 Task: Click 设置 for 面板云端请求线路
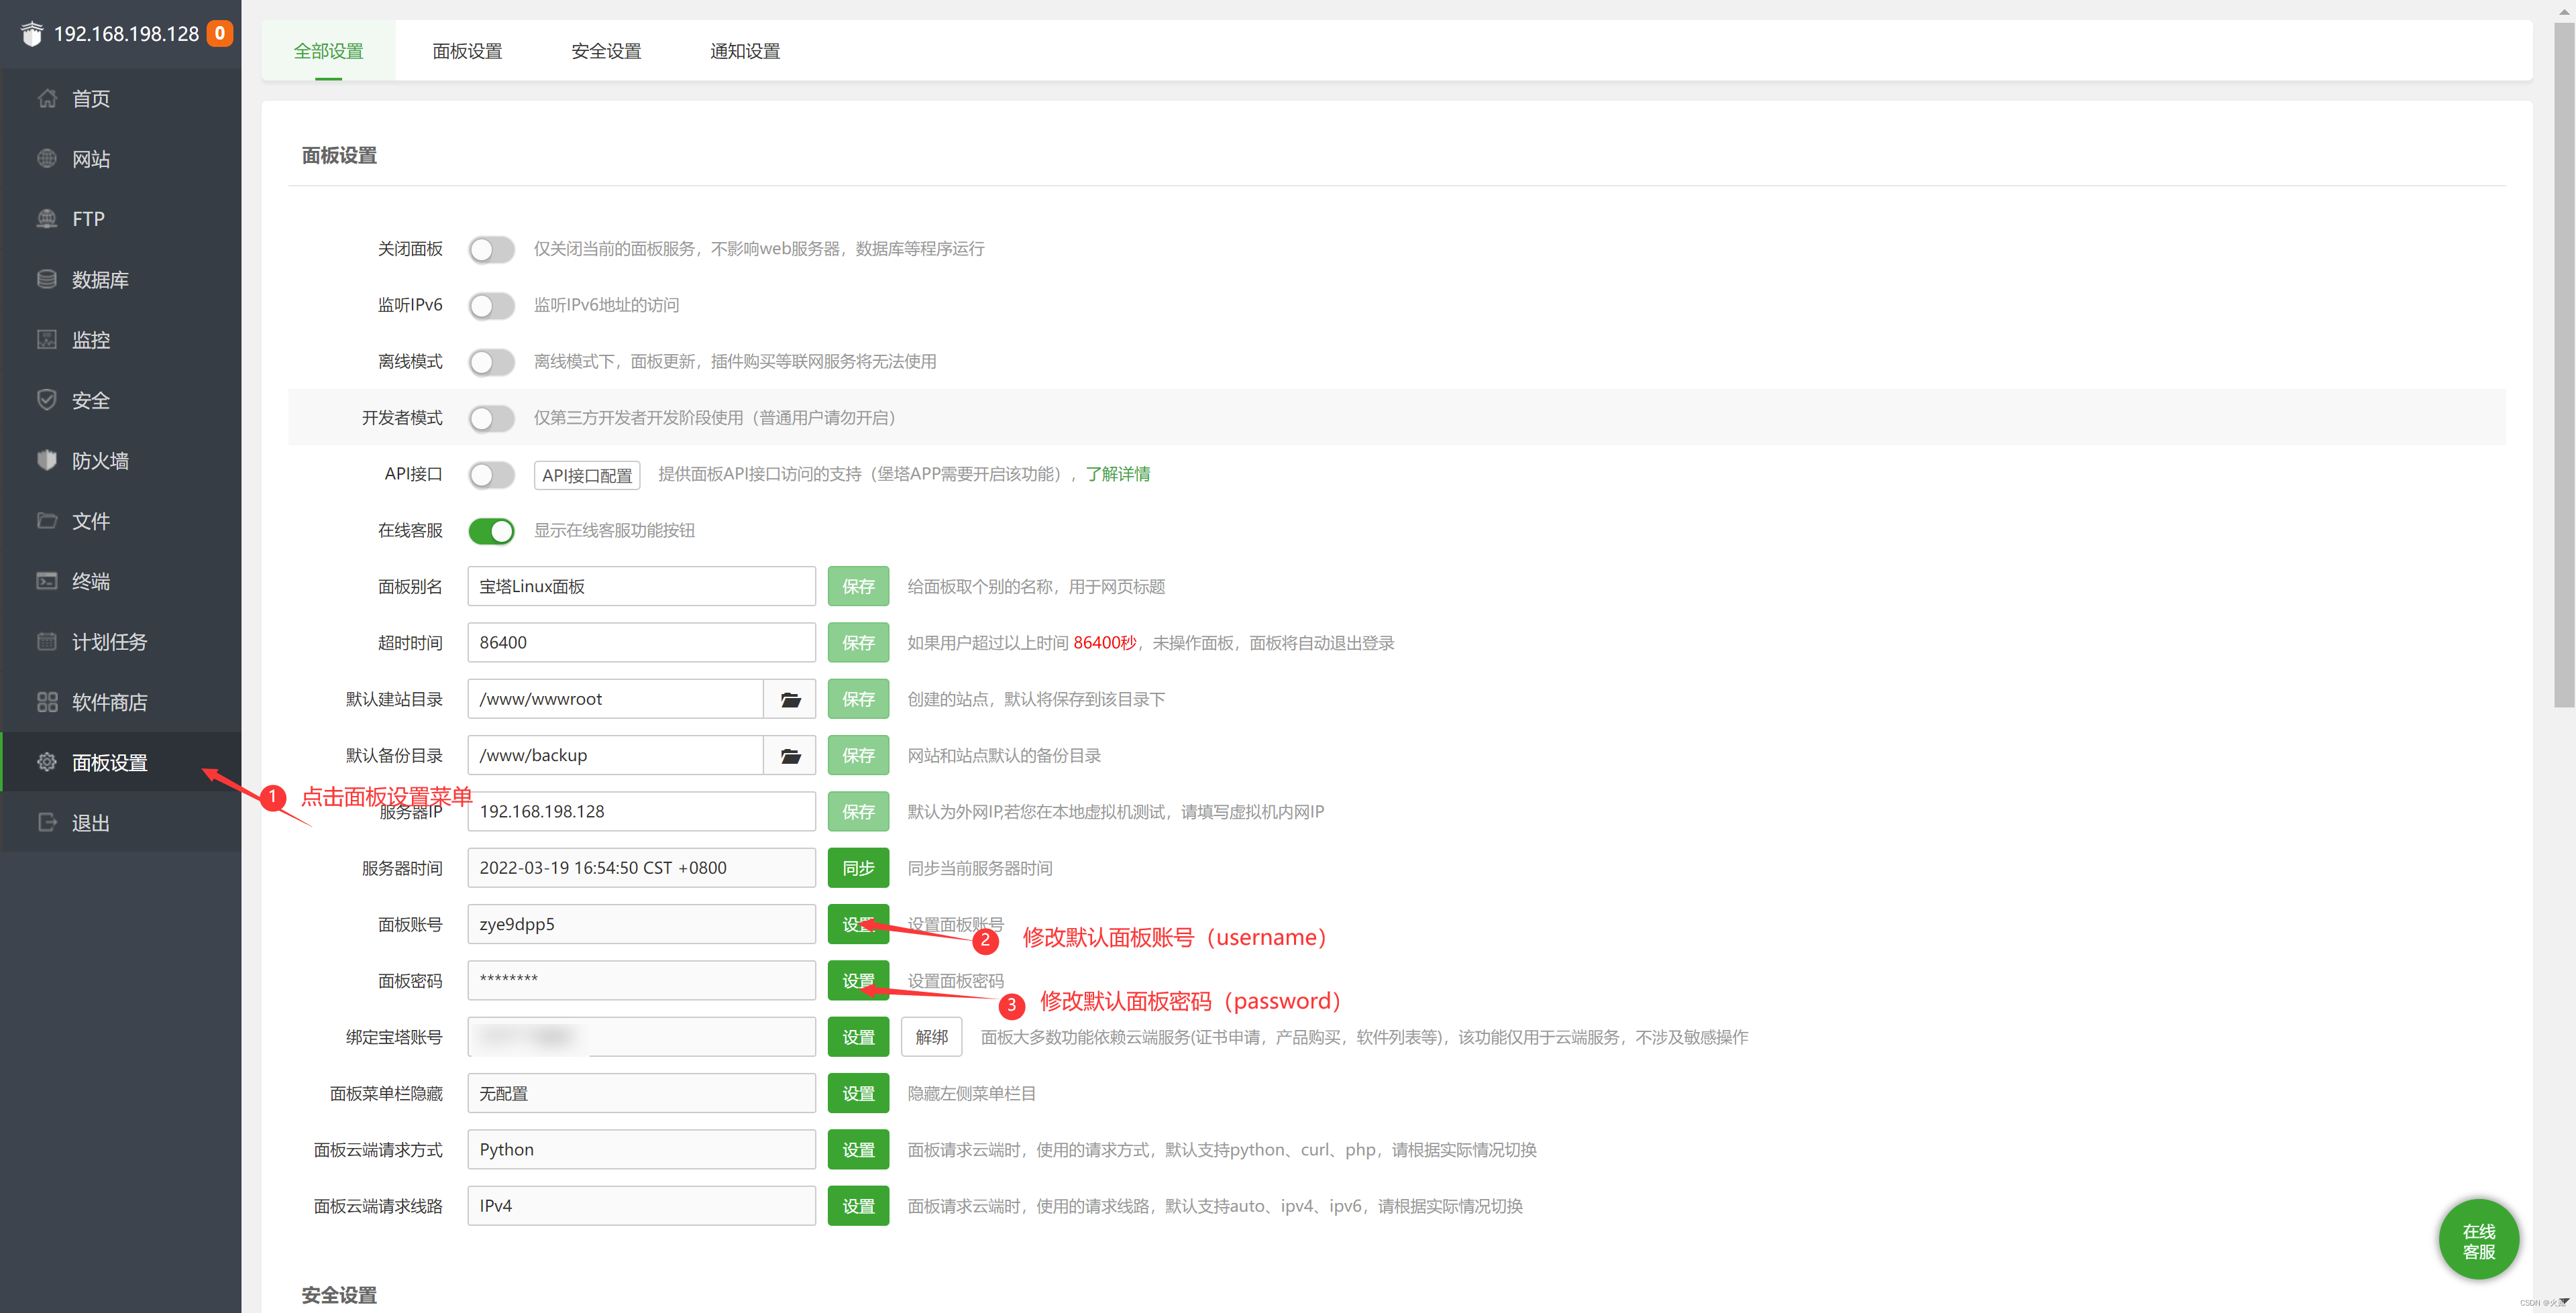pyautogui.click(x=858, y=1206)
